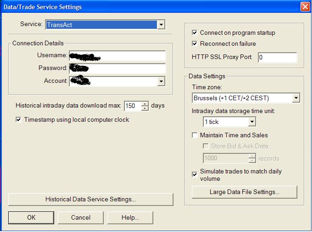The image size is (312, 232).
Task: Open the Service dropdown showing TransAct
Action: coord(105,25)
